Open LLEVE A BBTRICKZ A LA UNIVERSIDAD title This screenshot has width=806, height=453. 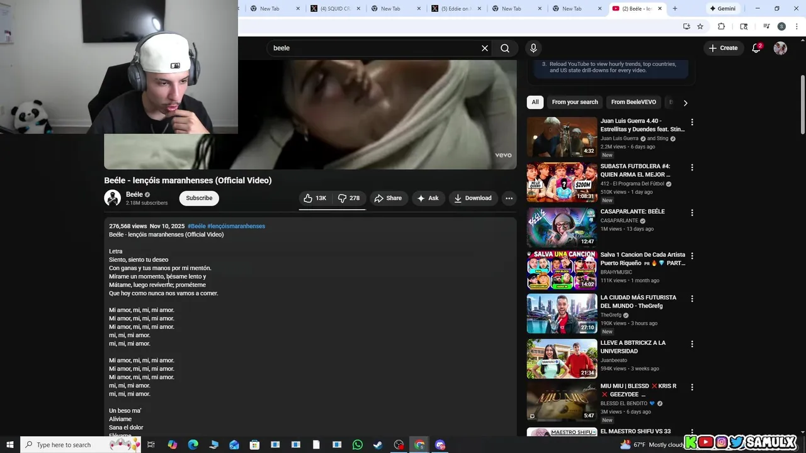[x=633, y=347]
